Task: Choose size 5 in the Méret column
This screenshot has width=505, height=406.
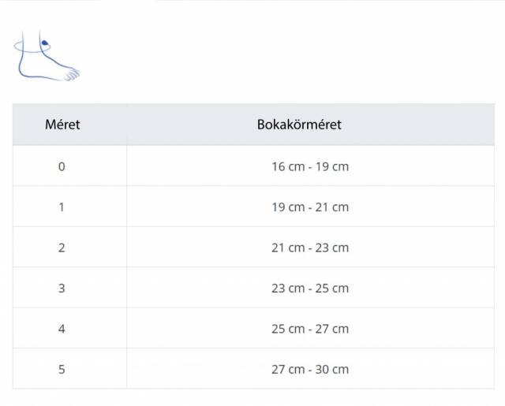Action: pyautogui.click(x=62, y=369)
